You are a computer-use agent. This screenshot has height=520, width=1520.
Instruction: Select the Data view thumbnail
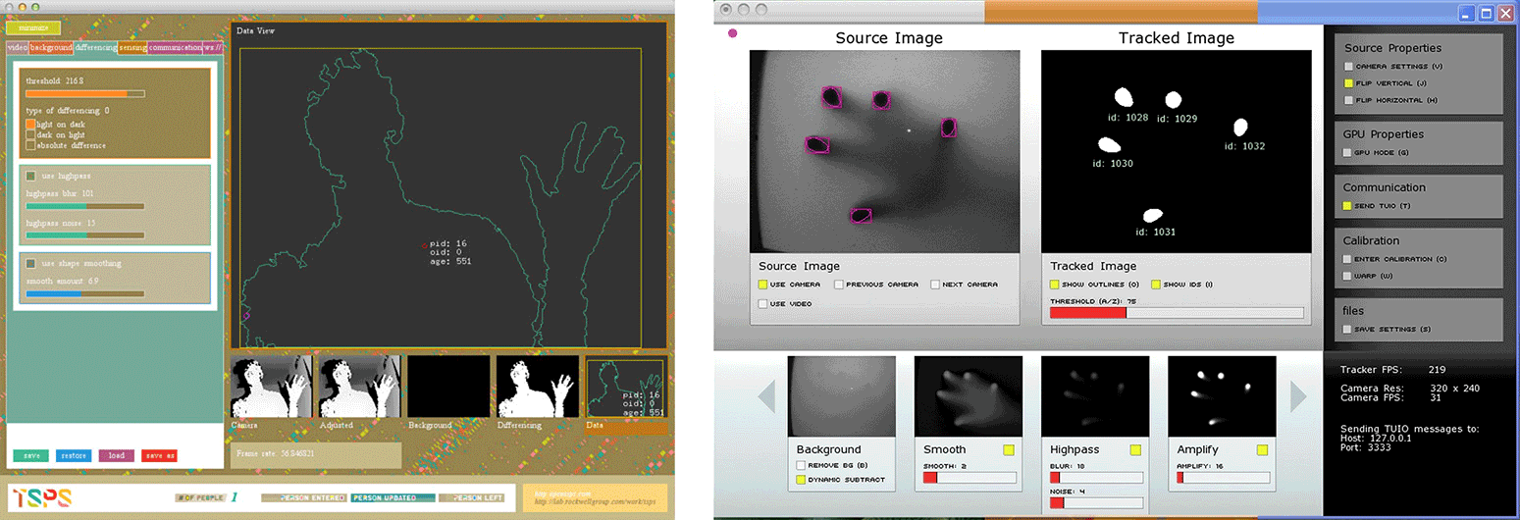pos(626,390)
